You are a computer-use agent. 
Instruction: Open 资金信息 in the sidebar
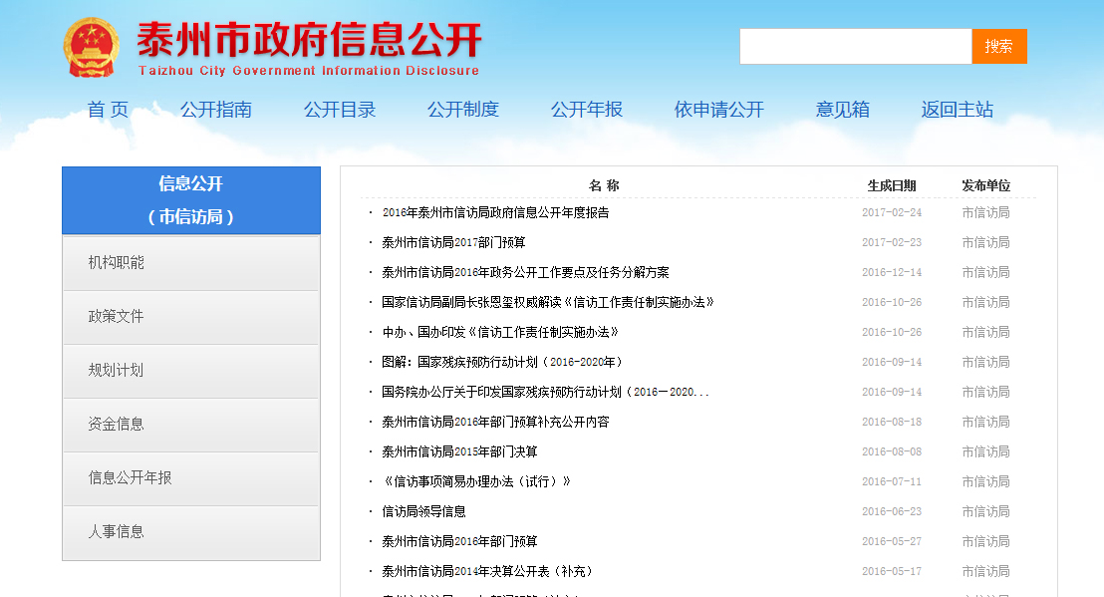[x=190, y=425]
